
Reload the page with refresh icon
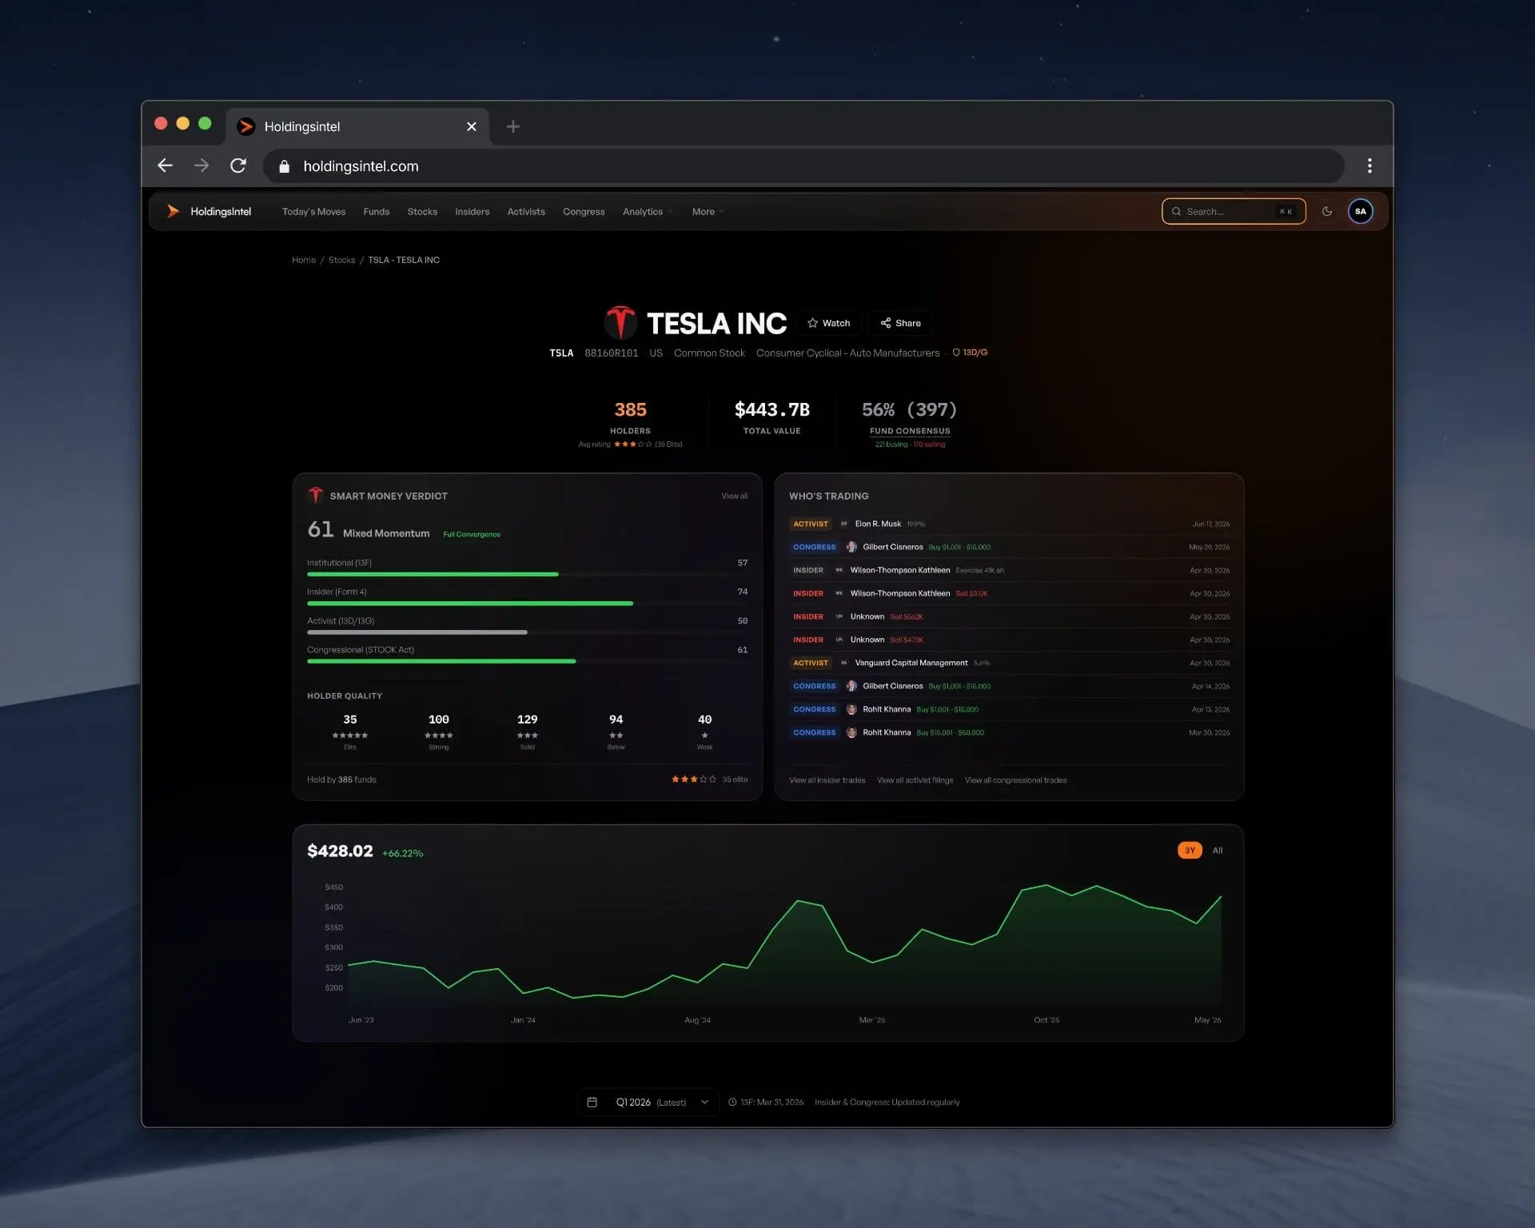tap(238, 165)
